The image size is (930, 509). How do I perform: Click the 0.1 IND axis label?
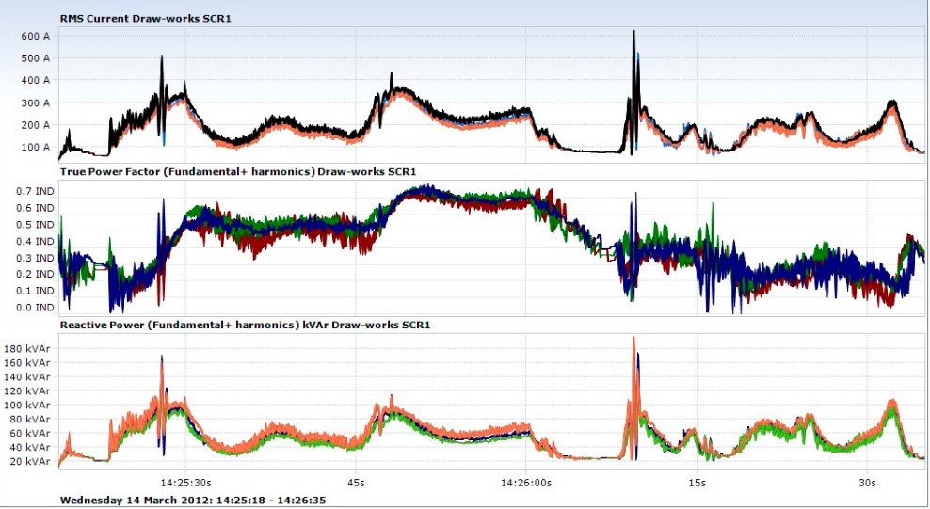tap(35, 291)
